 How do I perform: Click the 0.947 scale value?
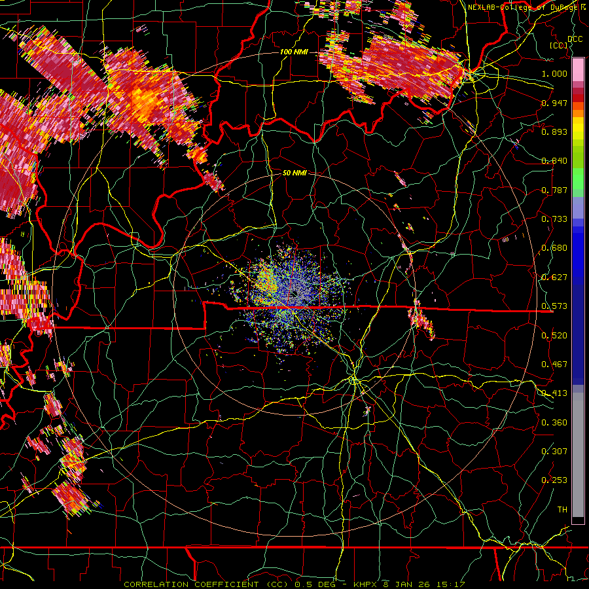pyautogui.click(x=554, y=103)
